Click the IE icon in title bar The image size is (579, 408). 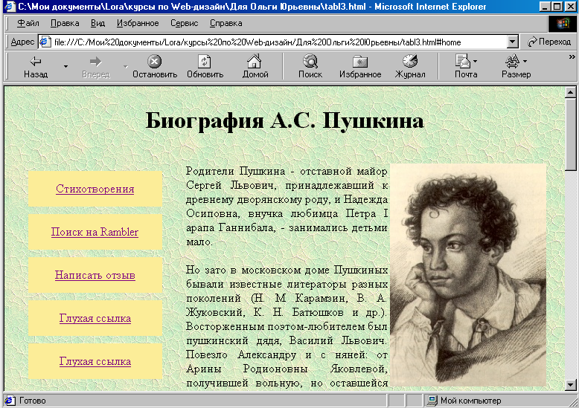click(10, 6)
